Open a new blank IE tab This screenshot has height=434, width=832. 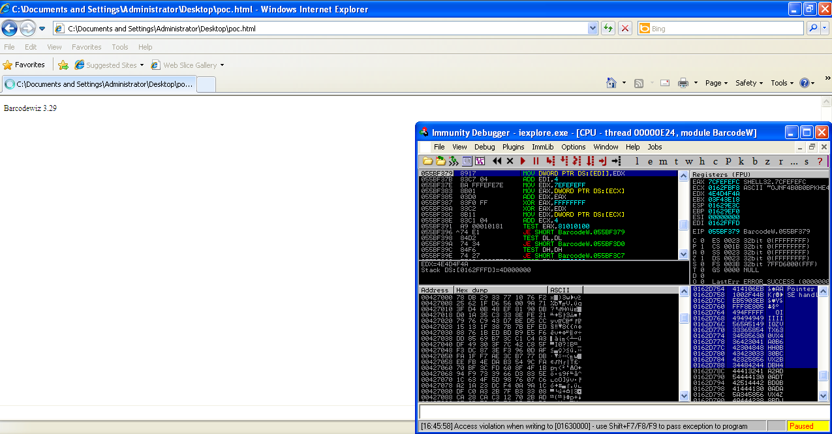[x=206, y=84]
